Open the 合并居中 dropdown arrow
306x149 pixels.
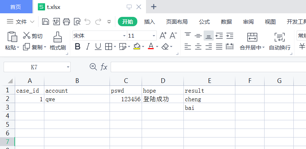[x=263, y=47]
